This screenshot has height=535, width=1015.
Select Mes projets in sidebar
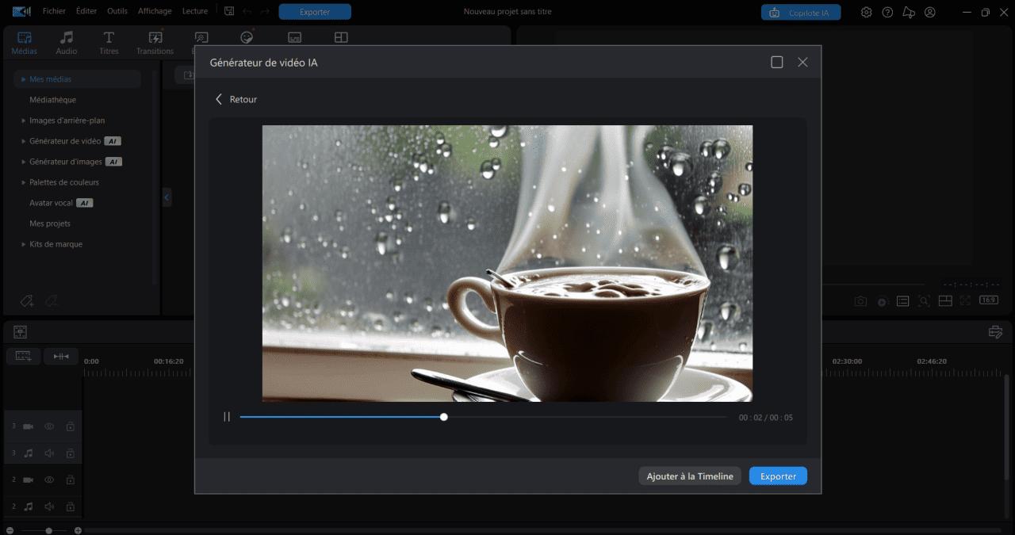(x=50, y=224)
